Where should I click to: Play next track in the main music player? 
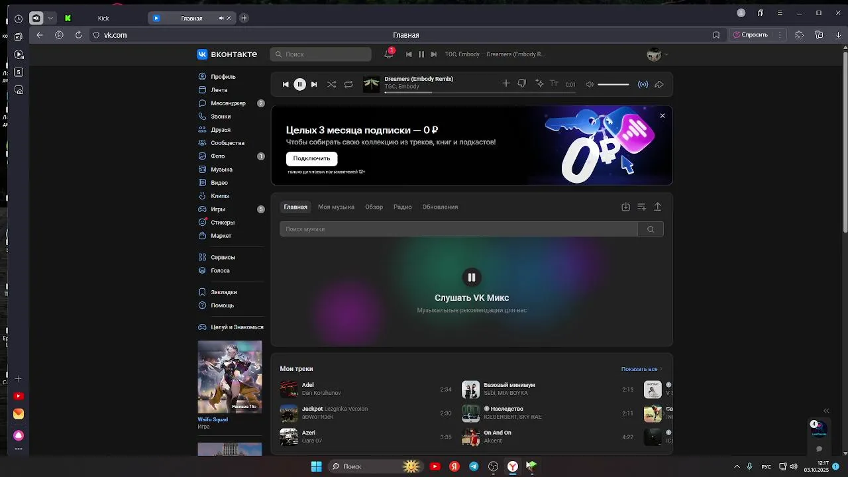(314, 84)
